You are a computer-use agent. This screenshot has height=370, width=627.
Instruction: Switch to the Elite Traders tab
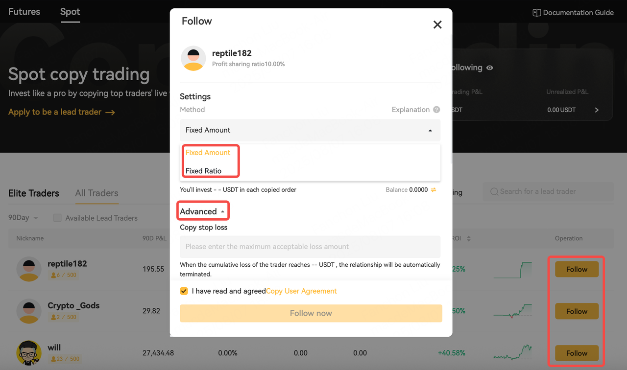click(34, 193)
